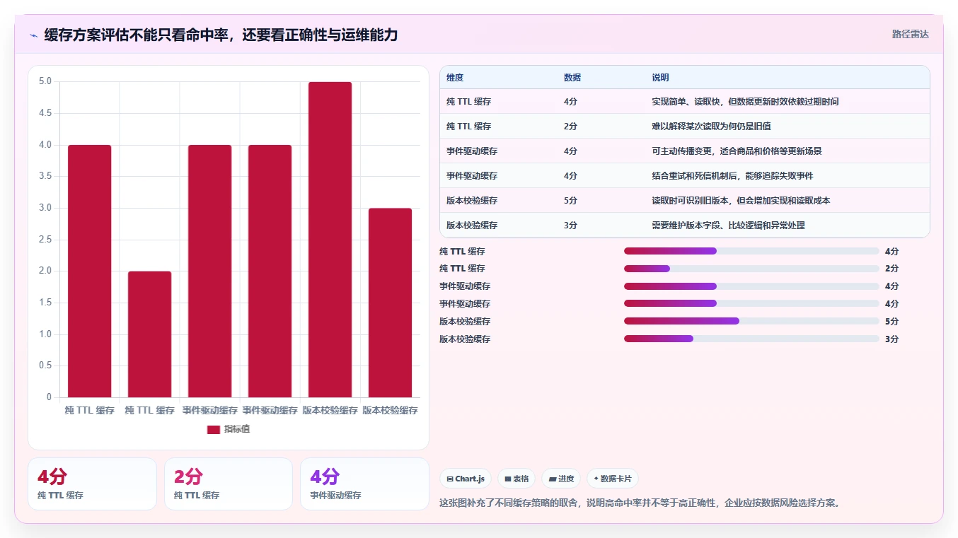Toggle the 指标值 legend swatch below the chart
This screenshot has height=538, width=958.
213,429
